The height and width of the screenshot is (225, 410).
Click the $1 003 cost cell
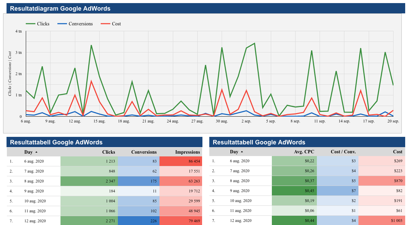381,221
